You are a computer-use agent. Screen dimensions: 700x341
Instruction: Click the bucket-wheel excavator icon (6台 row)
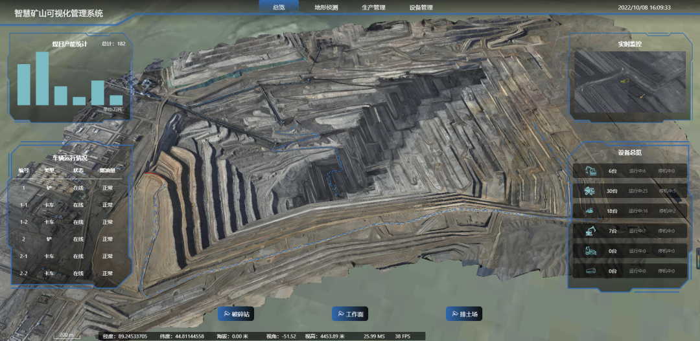[590, 171]
